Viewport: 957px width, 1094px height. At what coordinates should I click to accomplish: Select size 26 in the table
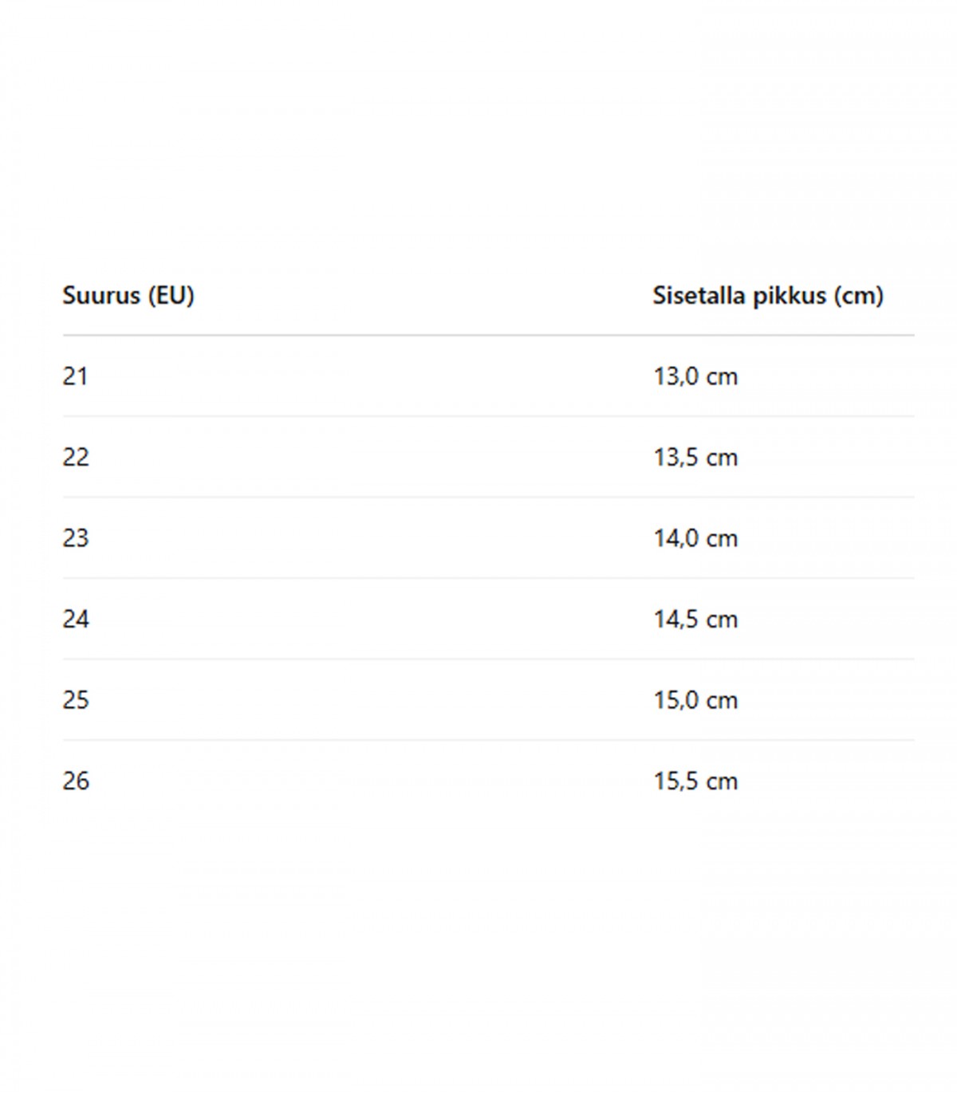coord(76,781)
